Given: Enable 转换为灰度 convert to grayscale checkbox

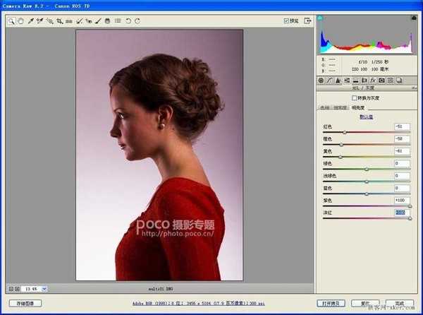Looking at the screenshot, I should (354, 98).
